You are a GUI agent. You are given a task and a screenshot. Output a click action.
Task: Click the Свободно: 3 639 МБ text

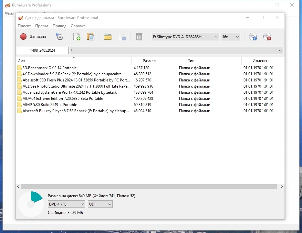65,213
